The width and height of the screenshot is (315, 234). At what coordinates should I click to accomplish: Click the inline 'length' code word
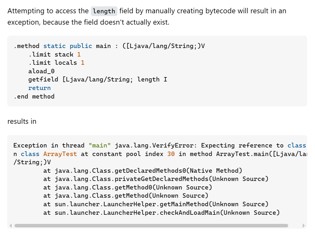104,11
